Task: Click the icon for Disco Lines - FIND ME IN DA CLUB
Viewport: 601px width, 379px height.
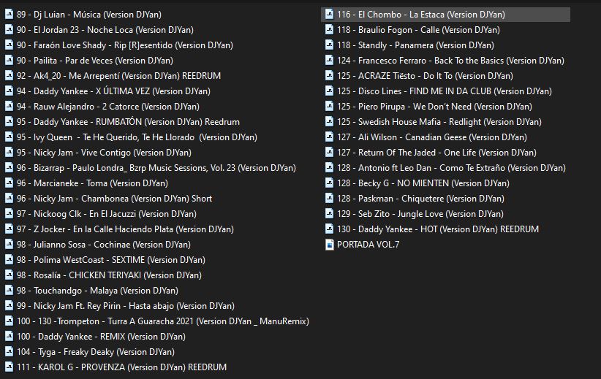Action: click(329, 91)
